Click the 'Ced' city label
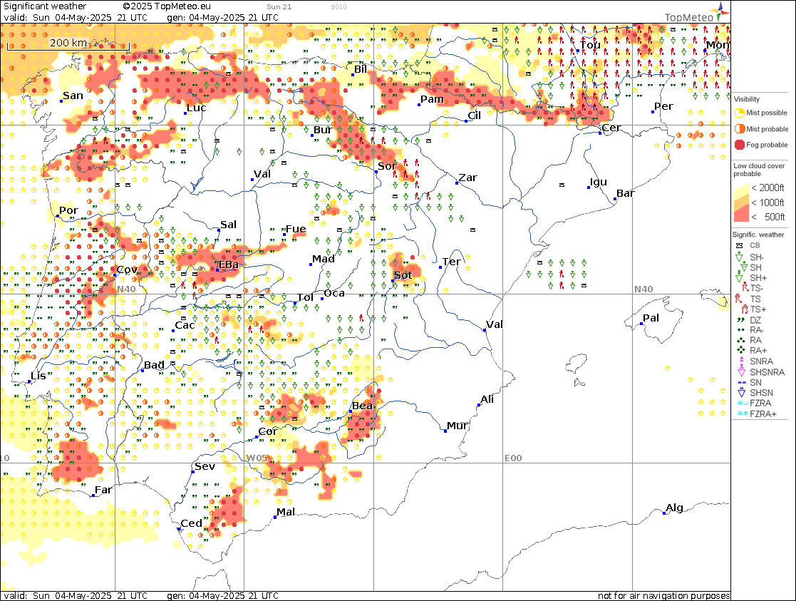This screenshot has width=796, height=601. tap(192, 523)
